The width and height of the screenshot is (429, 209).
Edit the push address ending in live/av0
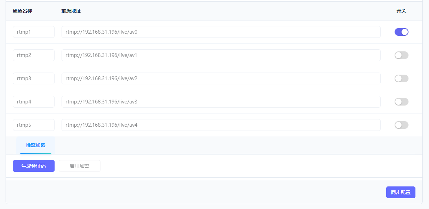[x=221, y=32]
